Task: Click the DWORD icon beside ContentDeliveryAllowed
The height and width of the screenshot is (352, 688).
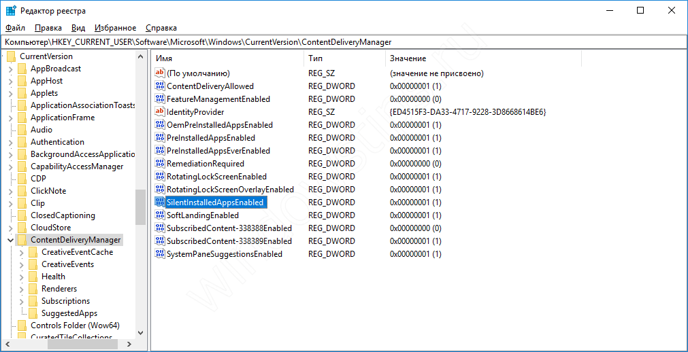Action: (x=160, y=86)
